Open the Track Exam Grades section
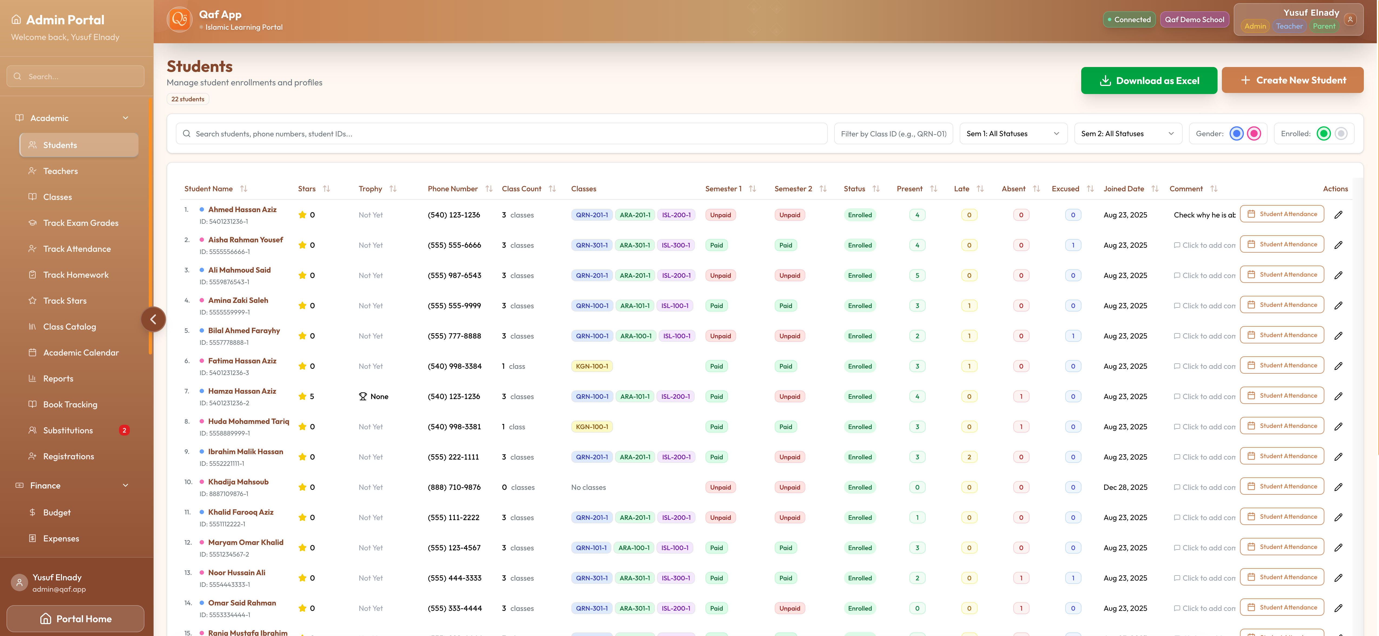Image resolution: width=1379 pixels, height=636 pixels. 81,223
